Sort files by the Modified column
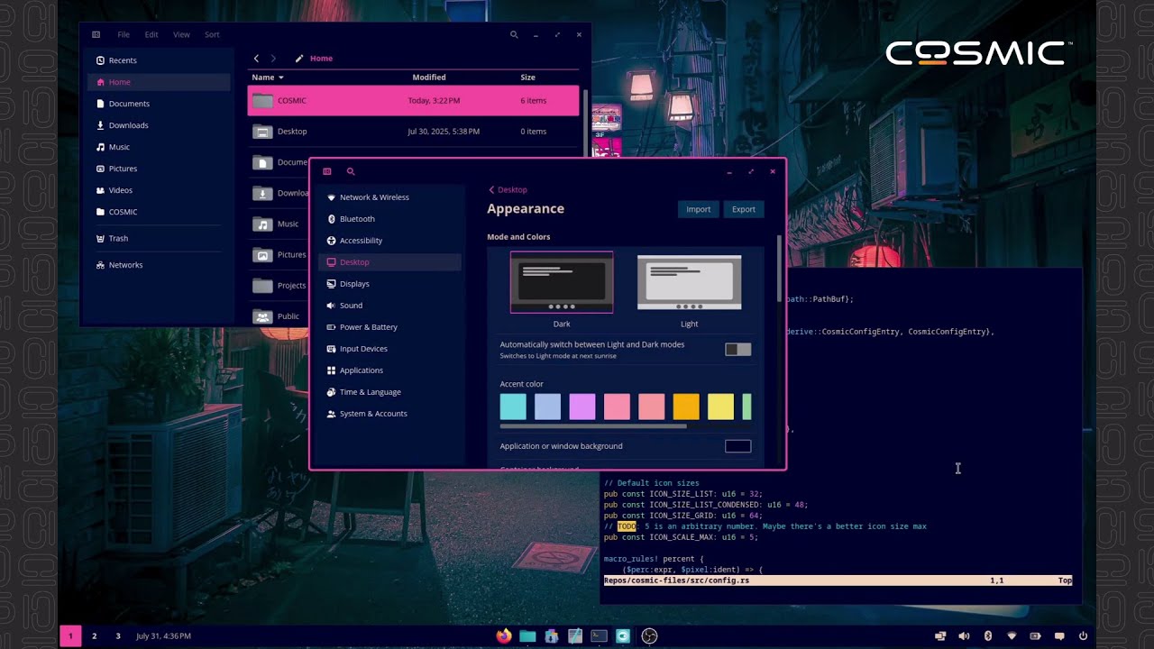The height and width of the screenshot is (649, 1154). (x=429, y=78)
